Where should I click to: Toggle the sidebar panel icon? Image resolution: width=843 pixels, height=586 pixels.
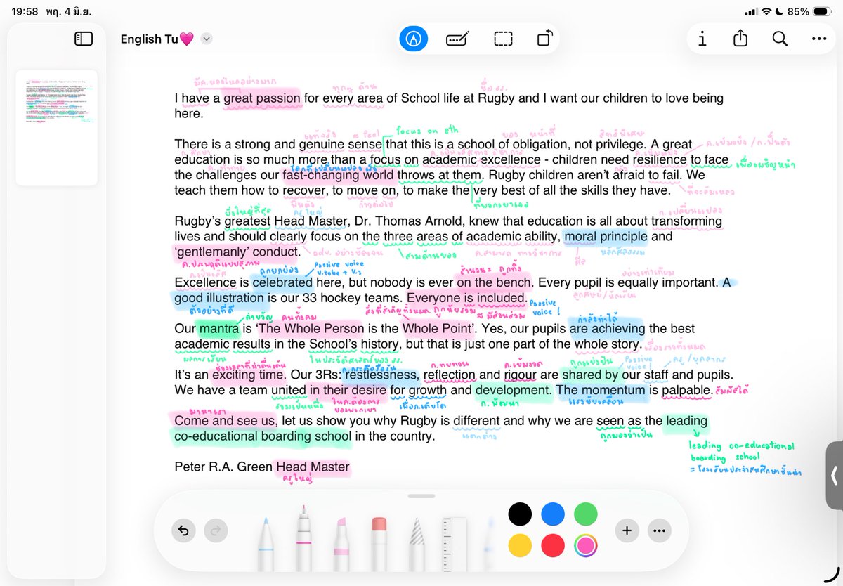coord(83,39)
